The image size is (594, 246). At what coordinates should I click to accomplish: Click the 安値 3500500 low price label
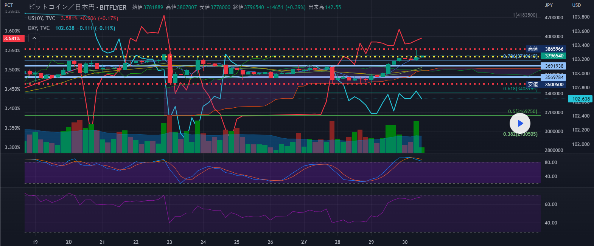click(546, 84)
